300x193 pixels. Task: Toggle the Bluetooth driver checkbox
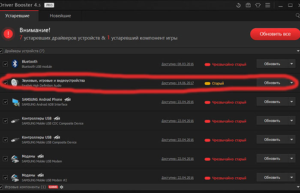[5, 64]
